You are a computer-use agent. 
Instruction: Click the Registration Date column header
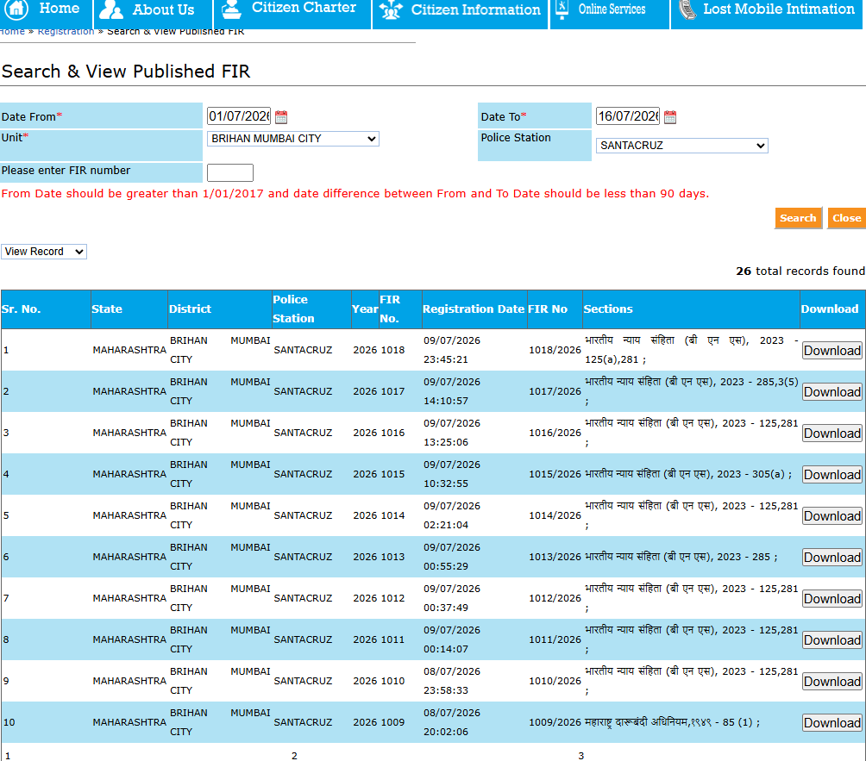(x=474, y=309)
